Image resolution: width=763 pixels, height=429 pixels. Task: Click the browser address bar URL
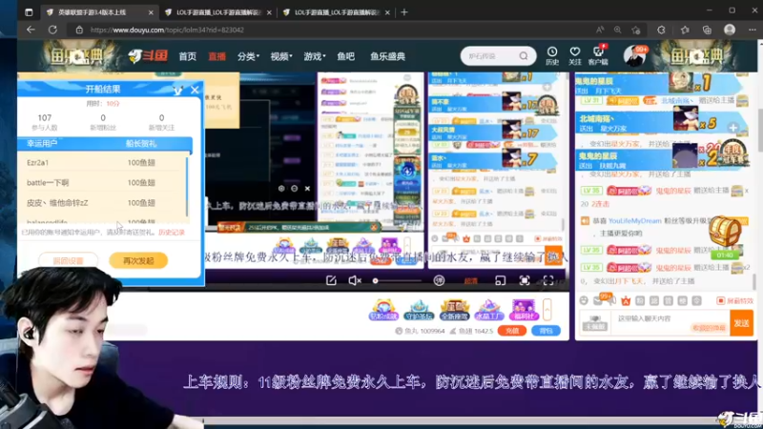coord(167,30)
